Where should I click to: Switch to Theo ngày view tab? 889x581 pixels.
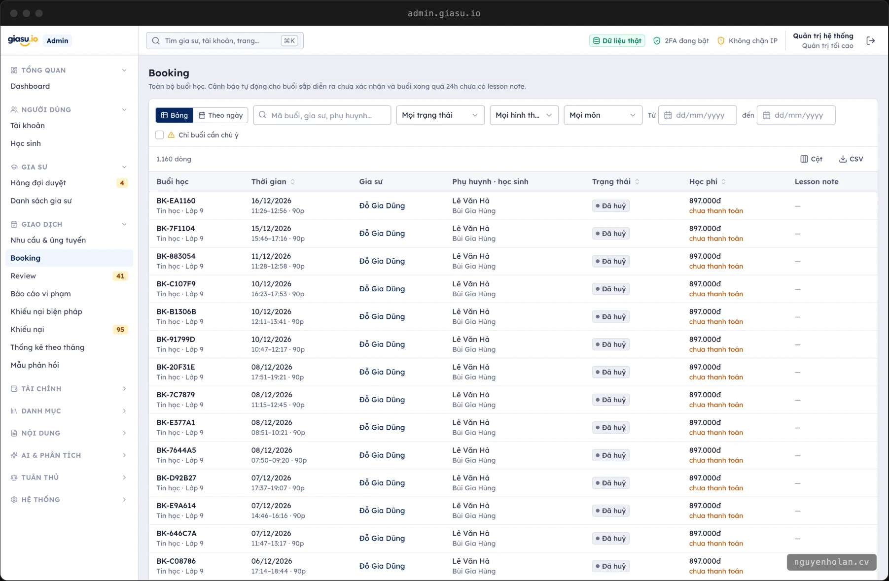click(x=220, y=115)
